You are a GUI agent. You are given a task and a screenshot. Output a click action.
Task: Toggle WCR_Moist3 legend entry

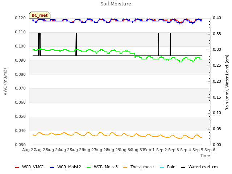102,167
